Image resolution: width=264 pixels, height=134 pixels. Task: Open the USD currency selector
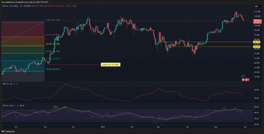click(x=258, y=6)
